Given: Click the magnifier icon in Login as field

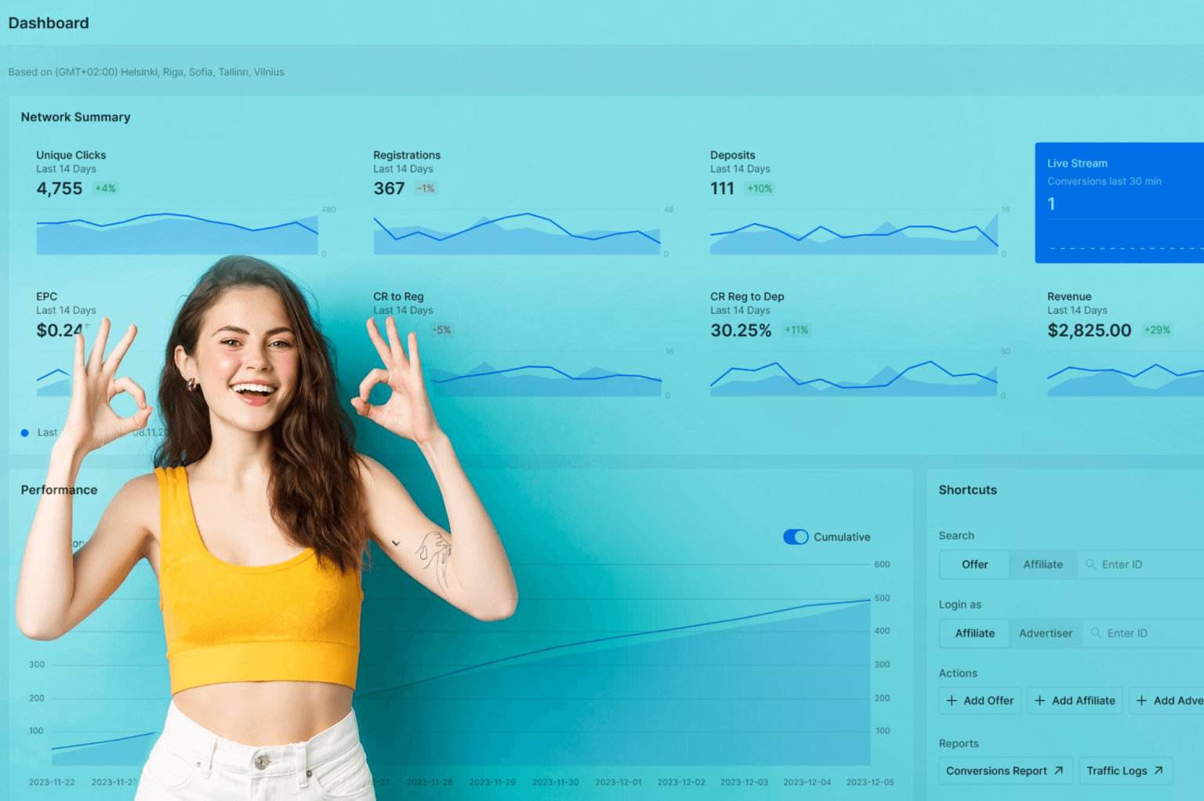Looking at the screenshot, I should 1096,633.
